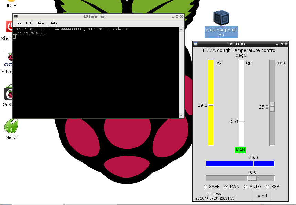296x205 pixels.
Task: Click the red Shutdown desktop icon
Action: pyautogui.click(x=9, y=26)
